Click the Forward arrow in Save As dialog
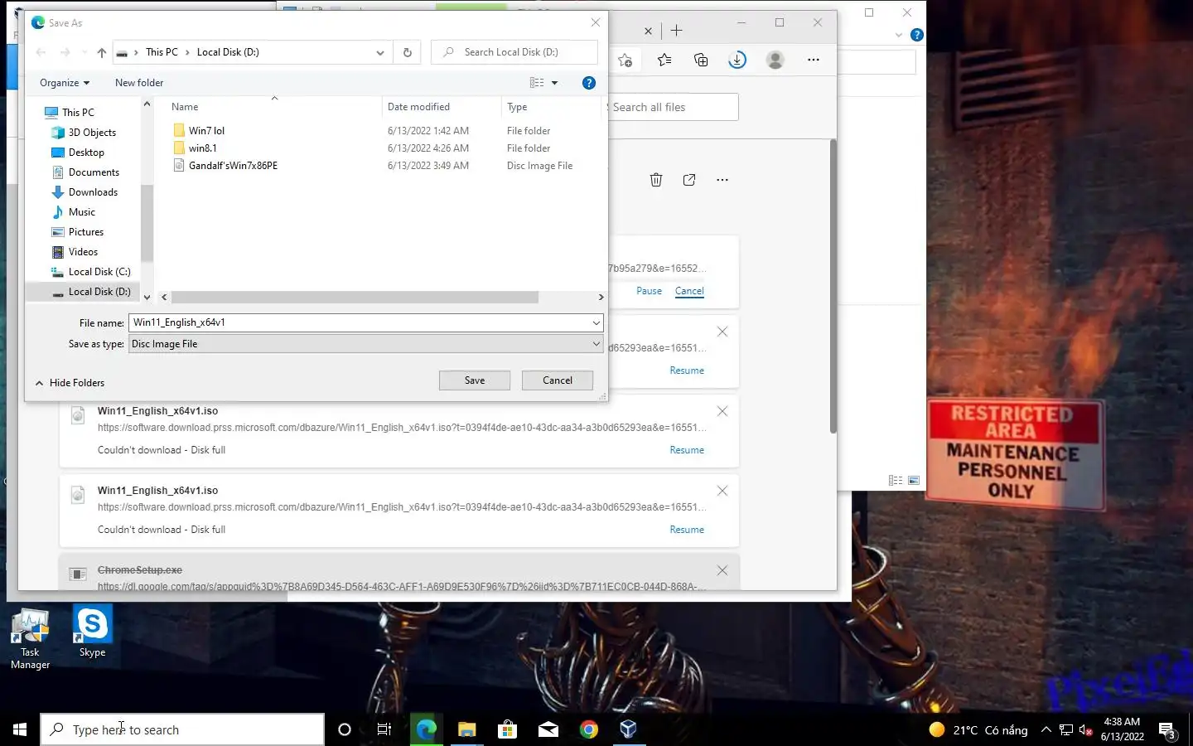Image resolution: width=1193 pixels, height=746 pixels. point(65,52)
